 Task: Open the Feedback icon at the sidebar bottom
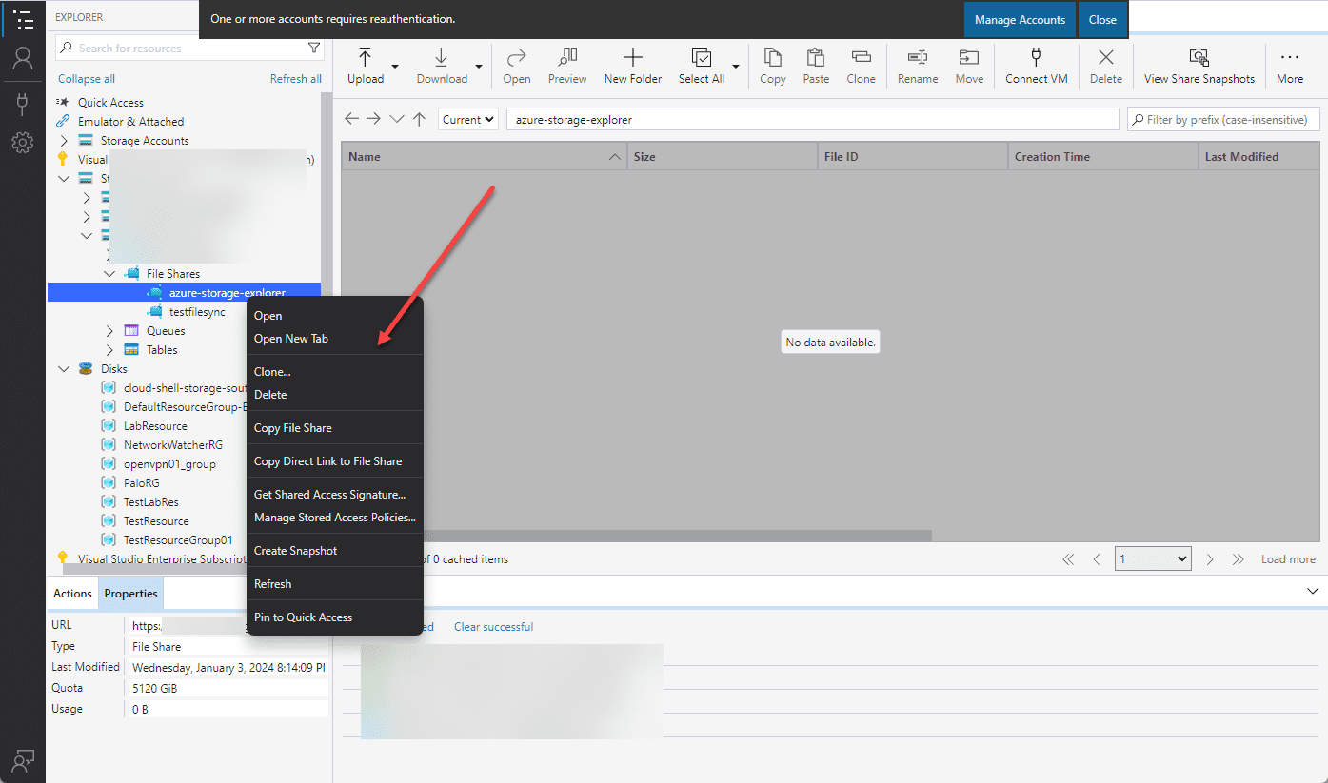(23, 759)
